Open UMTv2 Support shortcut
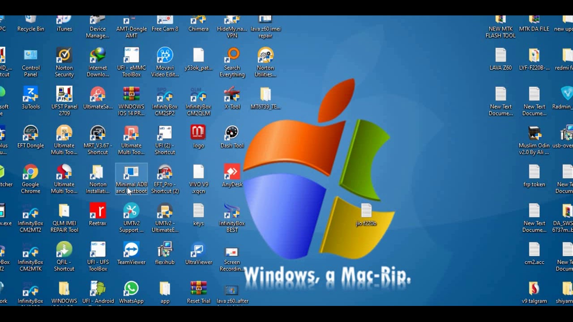573x322 pixels. click(x=131, y=218)
